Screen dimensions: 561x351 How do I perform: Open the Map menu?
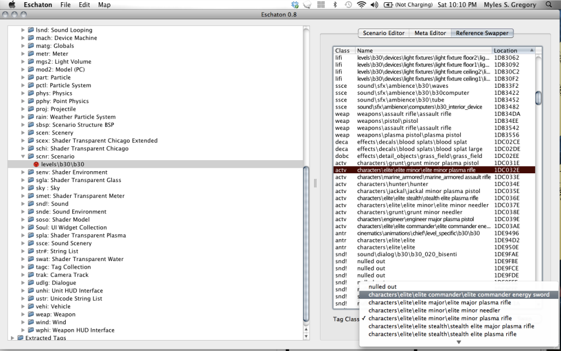click(105, 4)
